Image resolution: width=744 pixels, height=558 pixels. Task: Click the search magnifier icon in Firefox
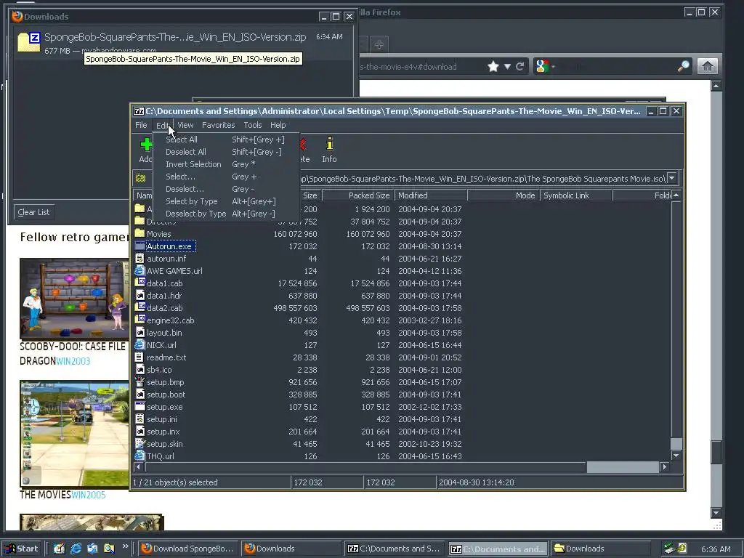[x=683, y=66]
